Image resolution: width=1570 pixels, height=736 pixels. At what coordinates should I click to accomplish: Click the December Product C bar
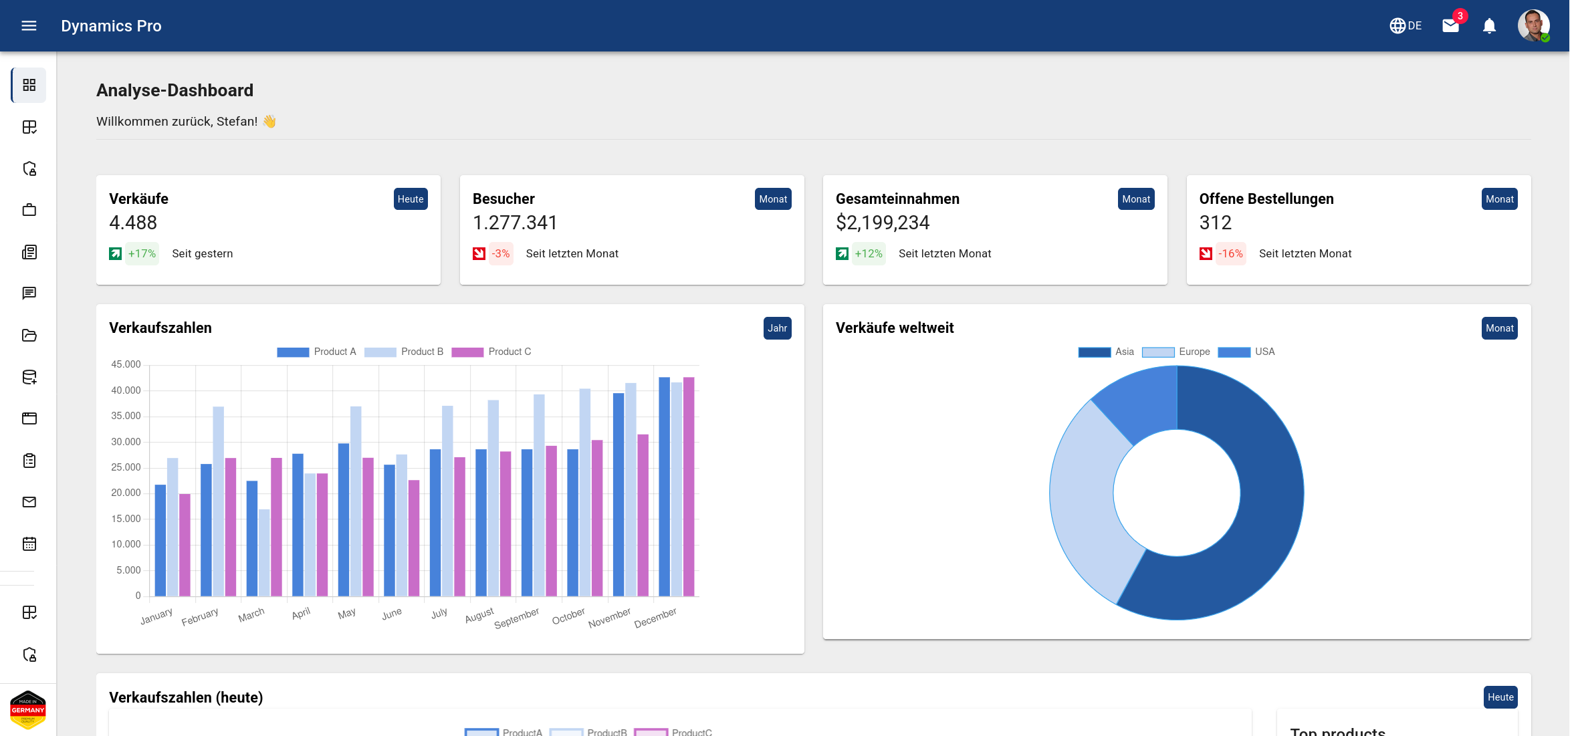pyautogui.click(x=689, y=487)
